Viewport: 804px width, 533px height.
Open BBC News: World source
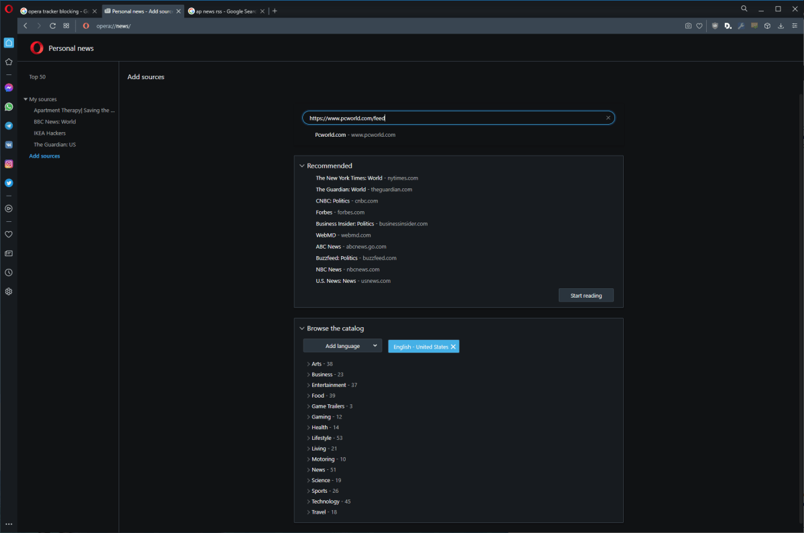(x=55, y=122)
